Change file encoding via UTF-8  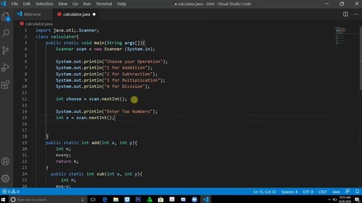click(308, 192)
